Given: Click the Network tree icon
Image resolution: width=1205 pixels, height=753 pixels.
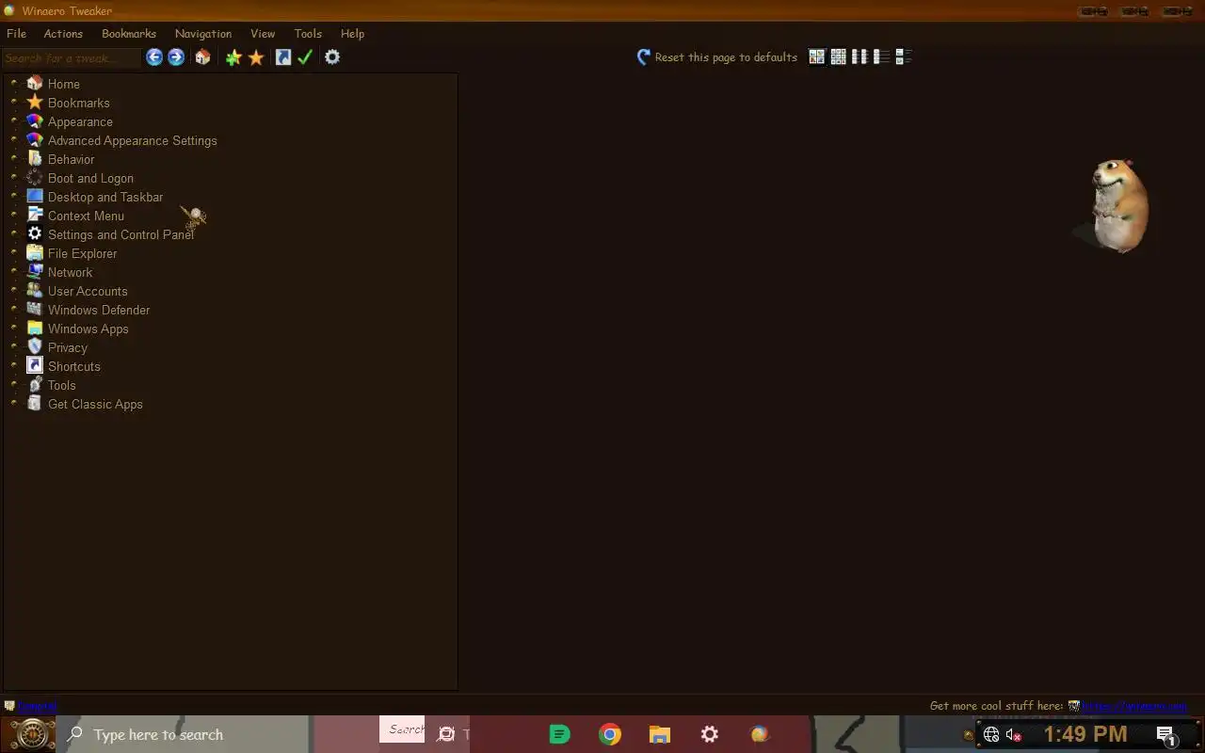Looking at the screenshot, I should 35,271.
